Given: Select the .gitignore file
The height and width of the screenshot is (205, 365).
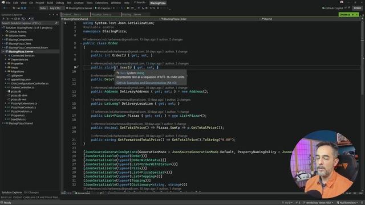Looking at the screenshot, I should [x=17, y=75].
